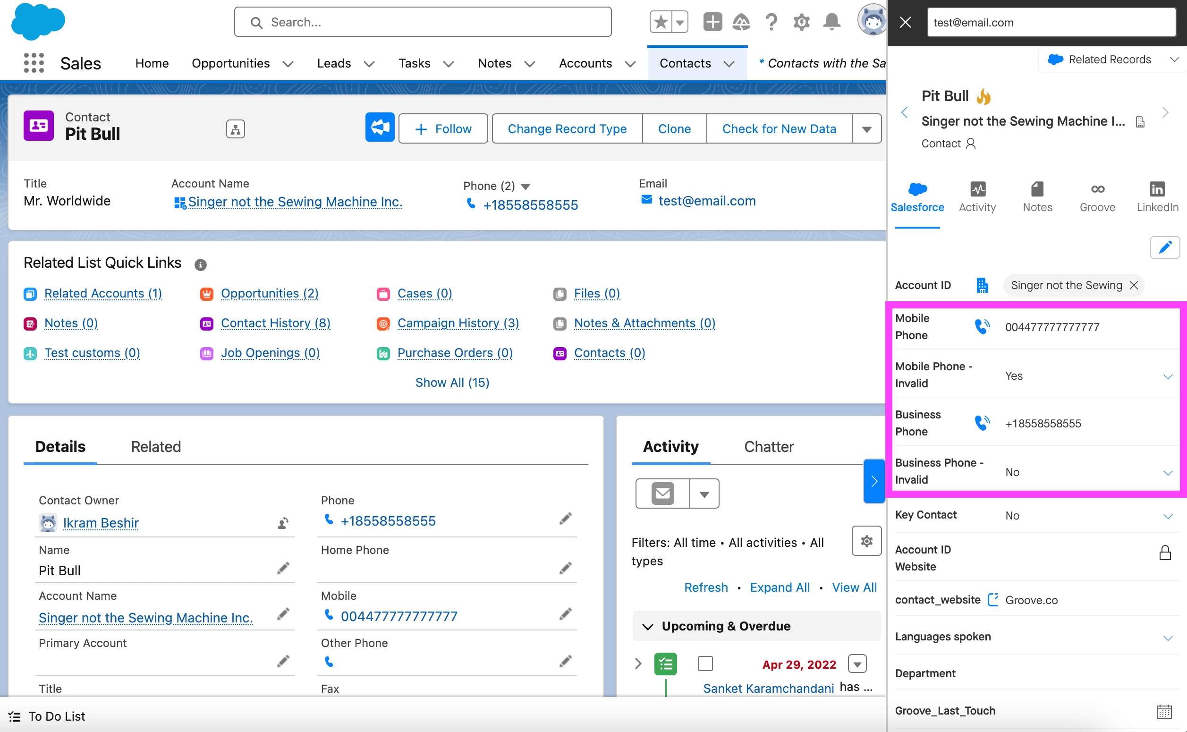Open the notifications bell
Image resolution: width=1187 pixels, height=732 pixels.
coord(831,22)
